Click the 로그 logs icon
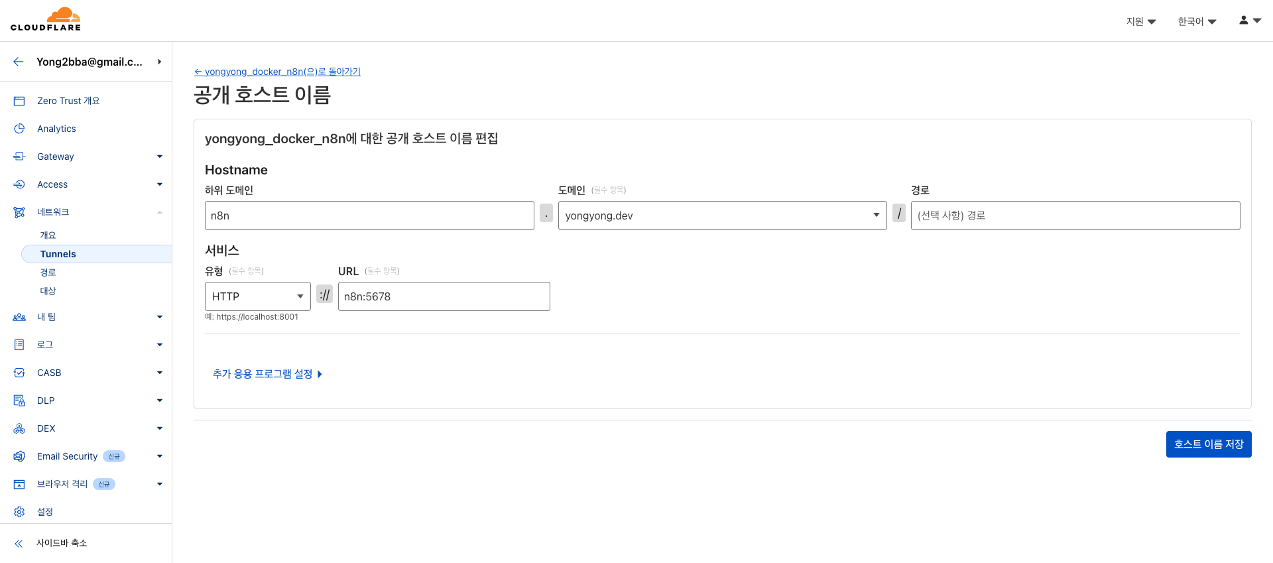Screen dimensions: 1273x563 pos(19,345)
